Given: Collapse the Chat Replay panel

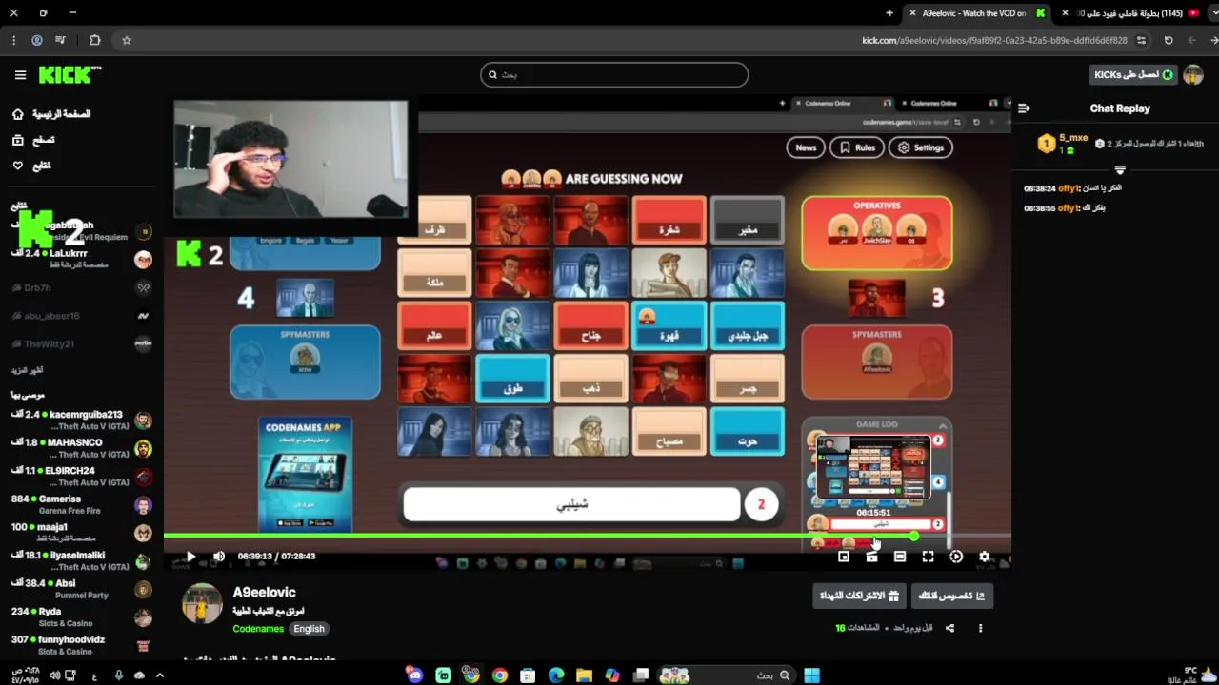Looking at the screenshot, I should tap(1024, 108).
